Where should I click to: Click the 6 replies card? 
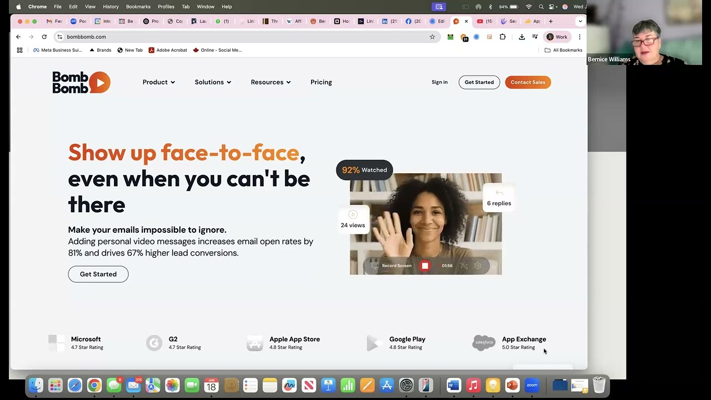(x=499, y=198)
